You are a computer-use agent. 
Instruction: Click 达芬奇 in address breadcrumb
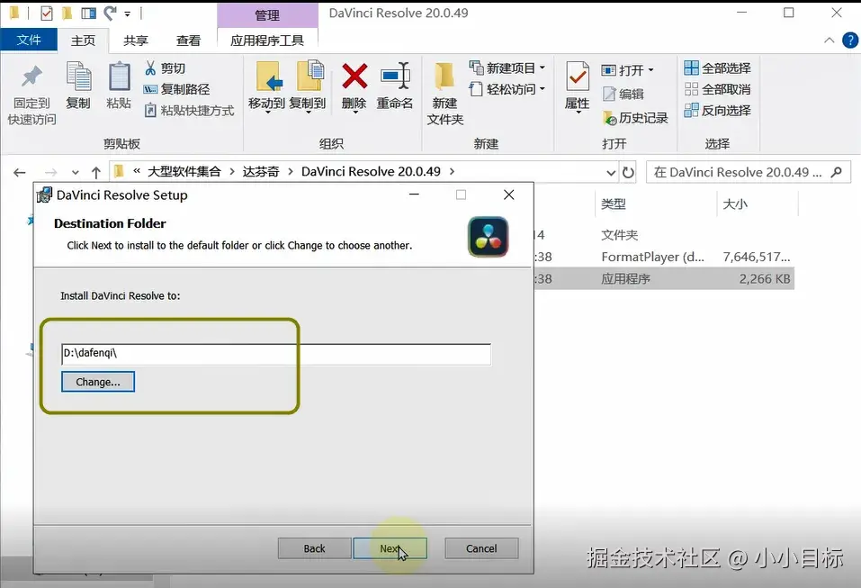pyautogui.click(x=261, y=171)
